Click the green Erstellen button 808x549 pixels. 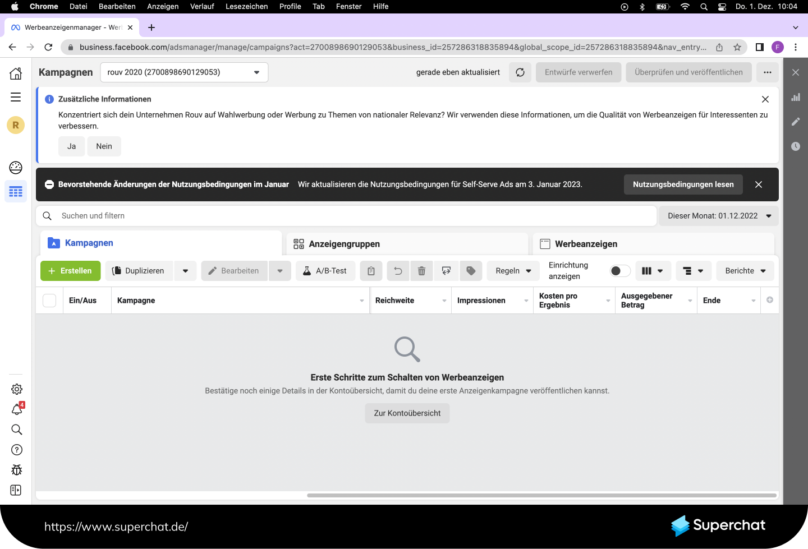pos(70,271)
